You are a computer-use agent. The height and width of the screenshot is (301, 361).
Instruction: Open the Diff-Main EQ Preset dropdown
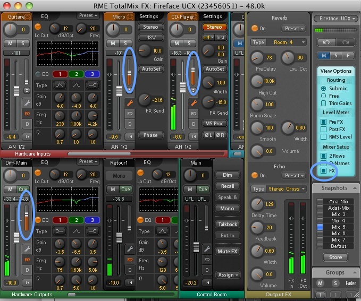click(x=88, y=161)
